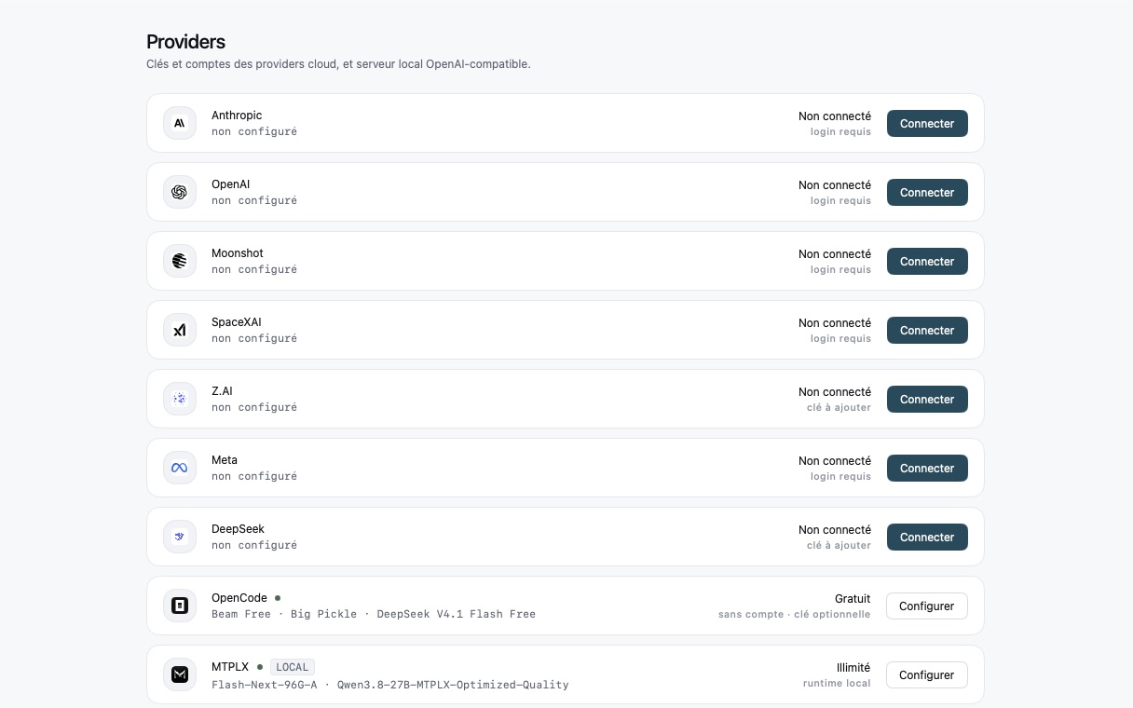Click the Z.AI provider logo icon
1133x708 pixels.
click(x=180, y=399)
